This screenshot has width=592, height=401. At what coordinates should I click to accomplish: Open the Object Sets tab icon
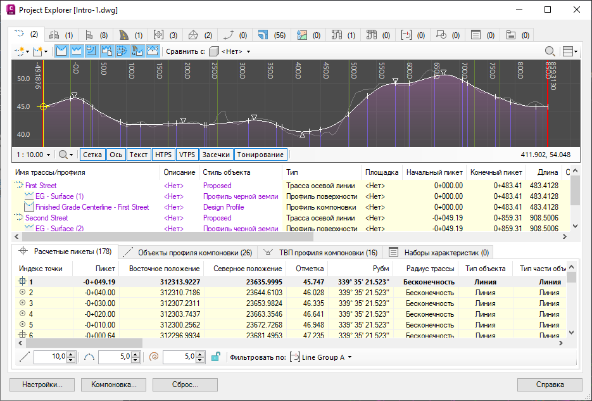coord(475,35)
